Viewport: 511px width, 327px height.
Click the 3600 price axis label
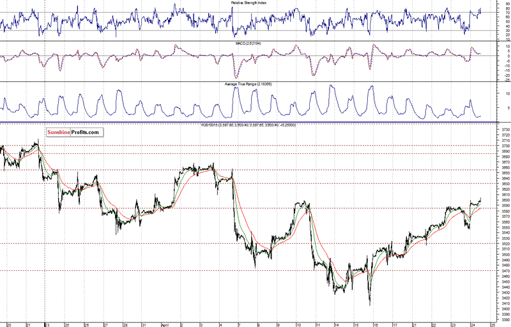tap(506, 201)
